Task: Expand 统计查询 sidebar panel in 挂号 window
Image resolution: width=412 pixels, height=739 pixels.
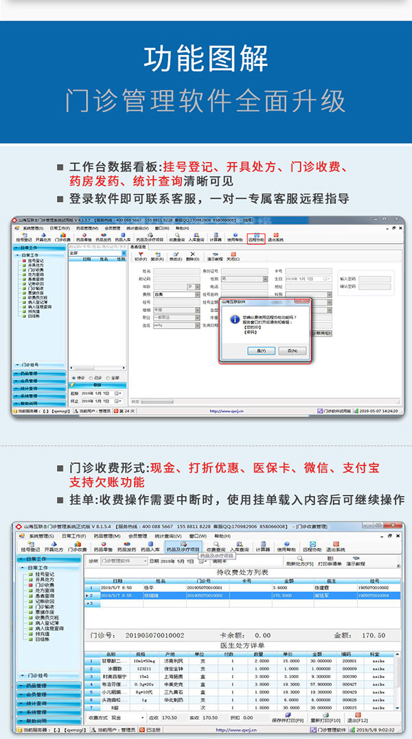Action: pyautogui.click(x=39, y=388)
